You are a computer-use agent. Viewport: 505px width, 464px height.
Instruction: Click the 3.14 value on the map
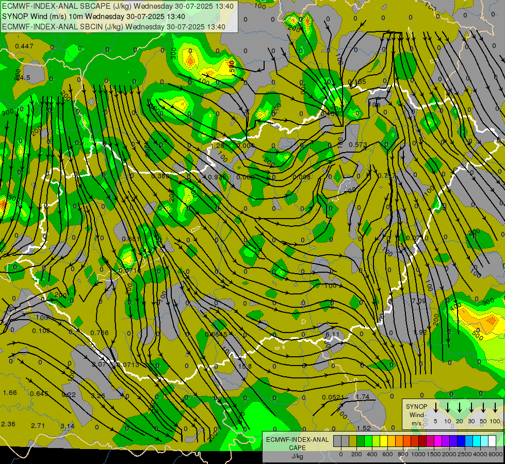(67, 426)
